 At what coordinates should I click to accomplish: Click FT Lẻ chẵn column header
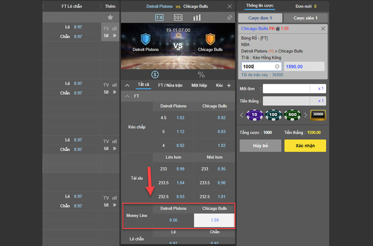[x=71, y=6]
